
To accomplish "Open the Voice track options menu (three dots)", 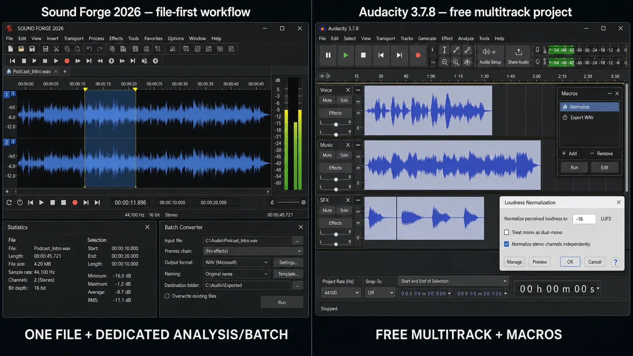I will click(358, 90).
